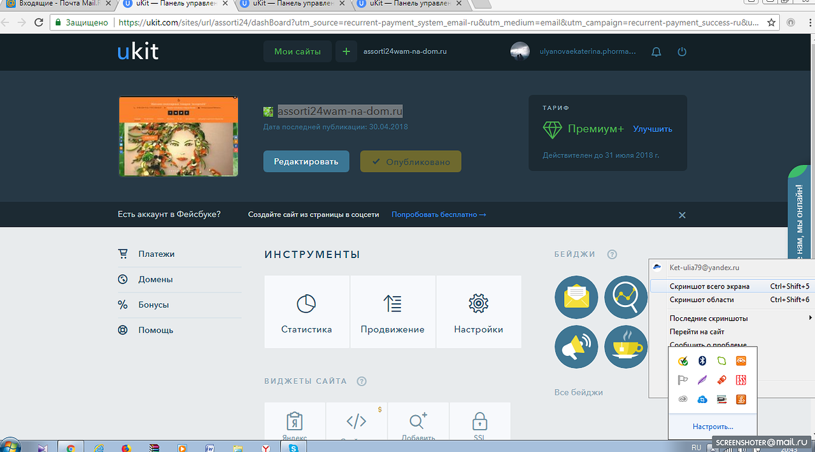The width and height of the screenshot is (815, 452).
Task: Click the user avatar picture
Action: 520,51
